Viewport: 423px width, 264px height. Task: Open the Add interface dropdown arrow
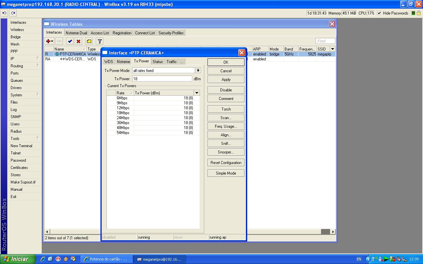pos(52,42)
